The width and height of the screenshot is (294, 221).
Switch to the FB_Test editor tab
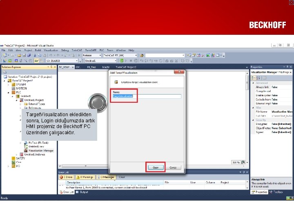click(91, 67)
